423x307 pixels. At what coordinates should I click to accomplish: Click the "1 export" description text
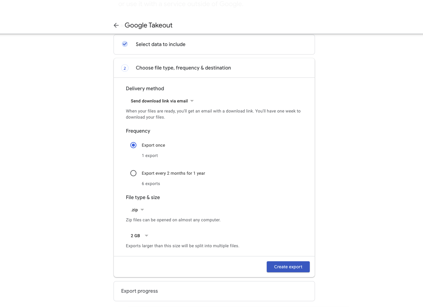[x=150, y=156]
